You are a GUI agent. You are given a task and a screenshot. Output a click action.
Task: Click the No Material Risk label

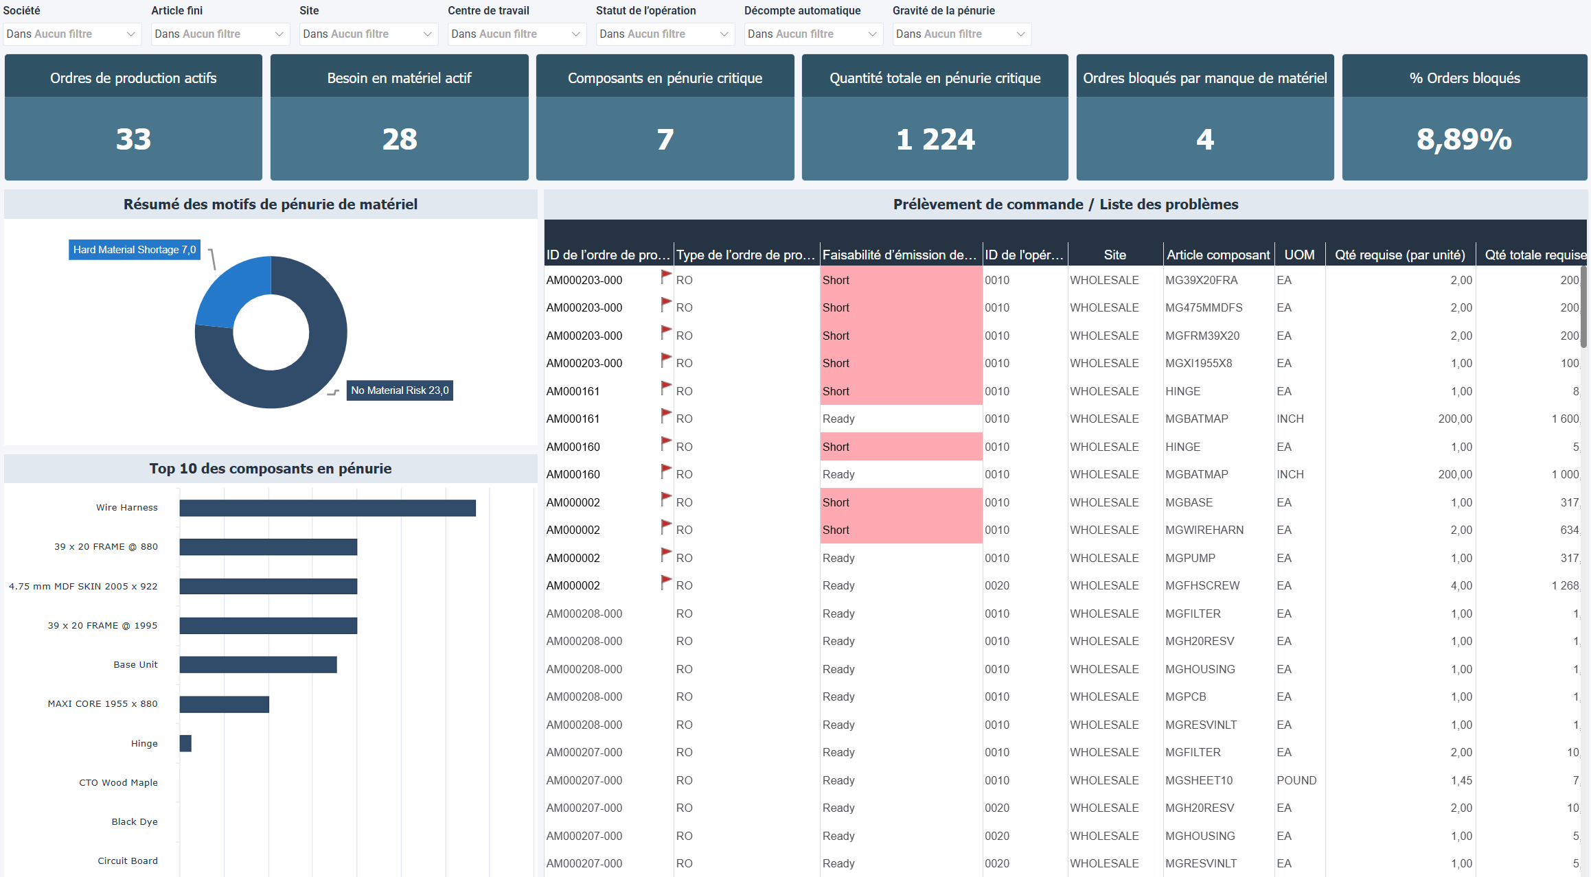tap(400, 390)
